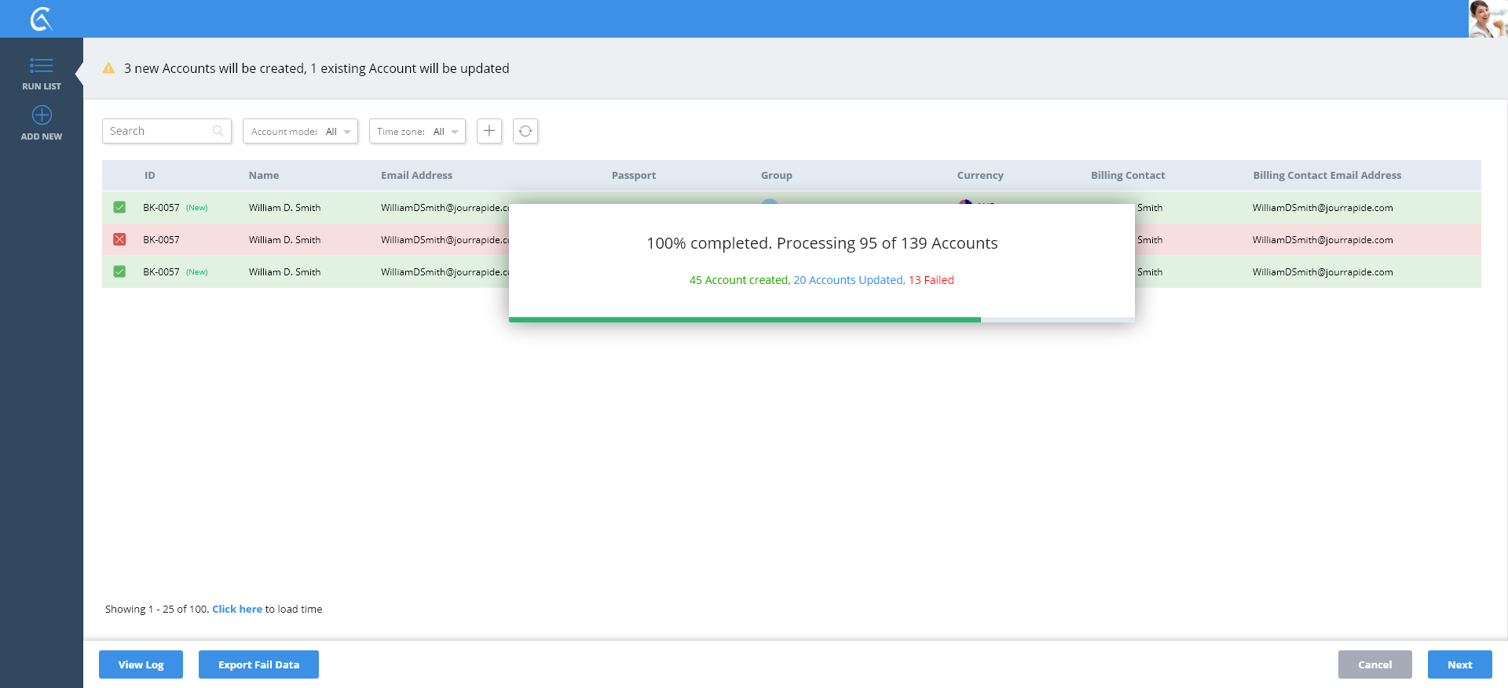Toggle the red failed row checkbox
This screenshot has height=688, width=1508.
[119, 240]
